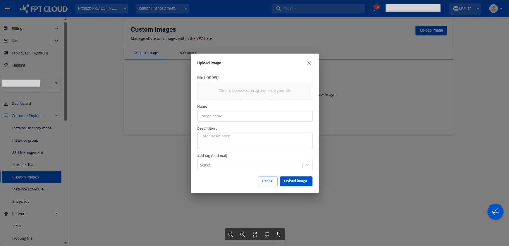Open the user avatar menu
This screenshot has height=246, width=509.
[x=495, y=9]
